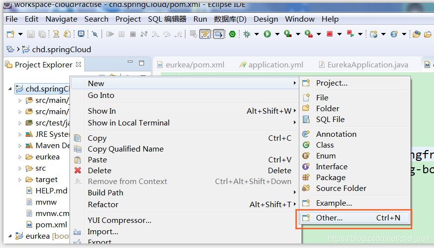Click the Relaunch red-green toolbar icon
This screenshot has height=248, width=434.
point(351,34)
